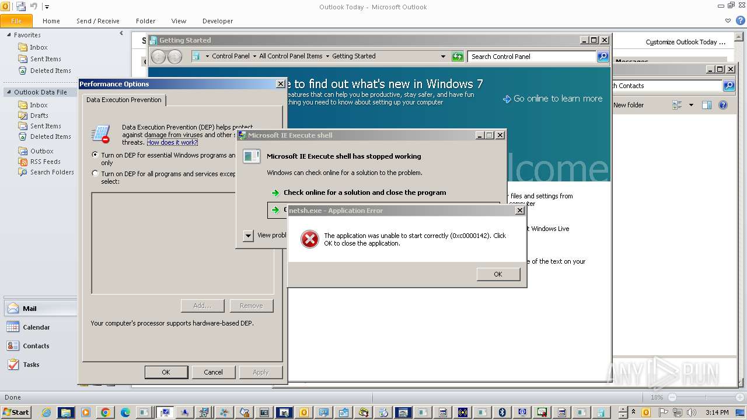747x420 pixels.
Task: Click the Forward arrow in Getting Started window
Action: point(174,57)
